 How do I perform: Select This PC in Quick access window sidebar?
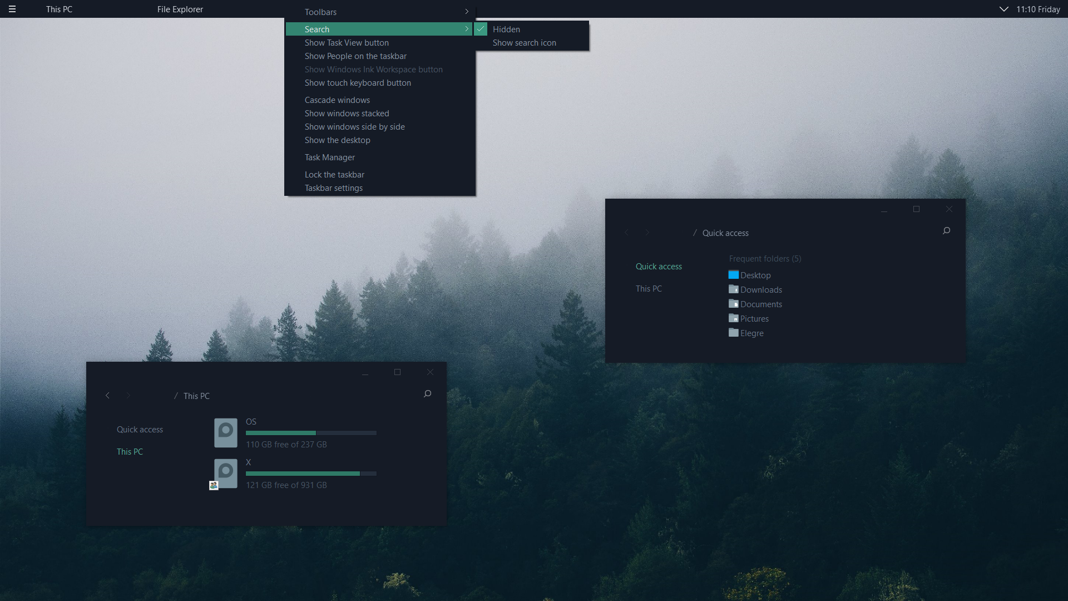click(649, 289)
